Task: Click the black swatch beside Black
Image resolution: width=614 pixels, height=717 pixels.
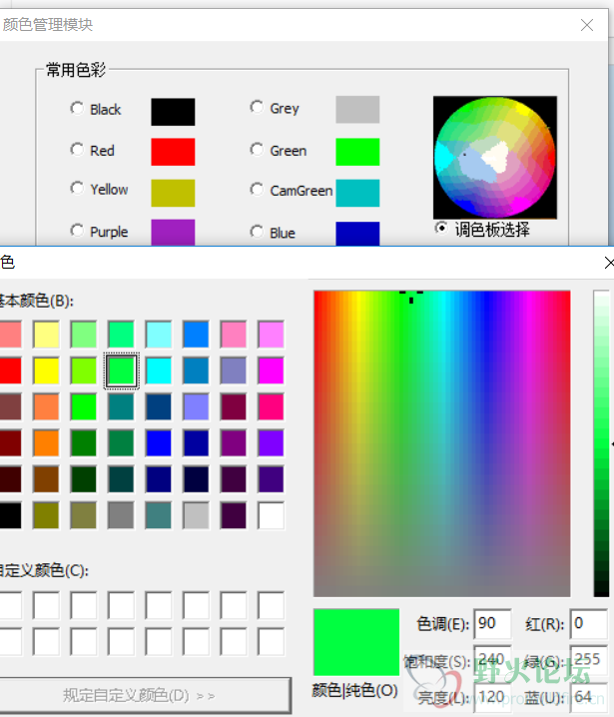Action: (x=173, y=112)
